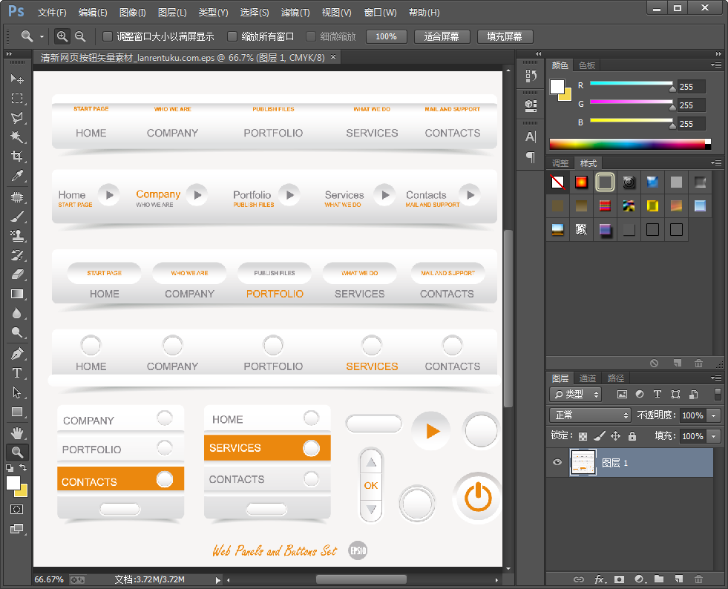Open the 不透明度 opacity dropdown arrow
The height and width of the screenshot is (589, 728).
coord(714,415)
